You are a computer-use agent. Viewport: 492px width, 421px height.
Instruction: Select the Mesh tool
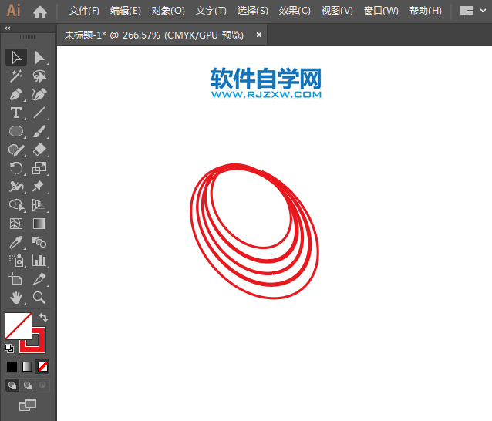(x=16, y=224)
